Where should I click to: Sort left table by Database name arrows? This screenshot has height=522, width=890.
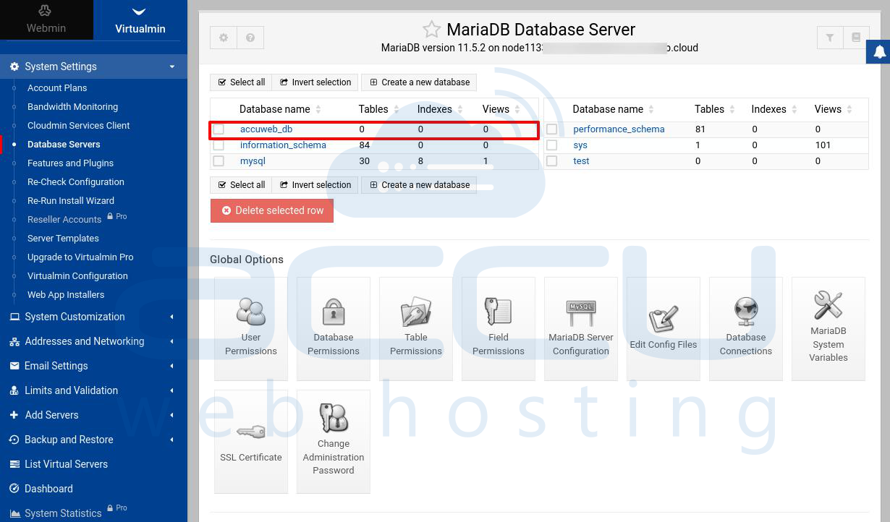(x=318, y=109)
